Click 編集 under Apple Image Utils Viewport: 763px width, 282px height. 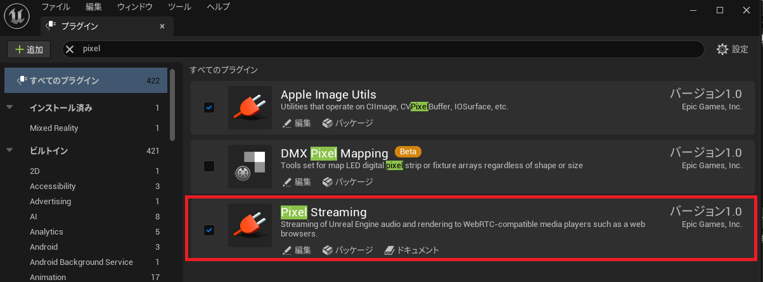(297, 123)
